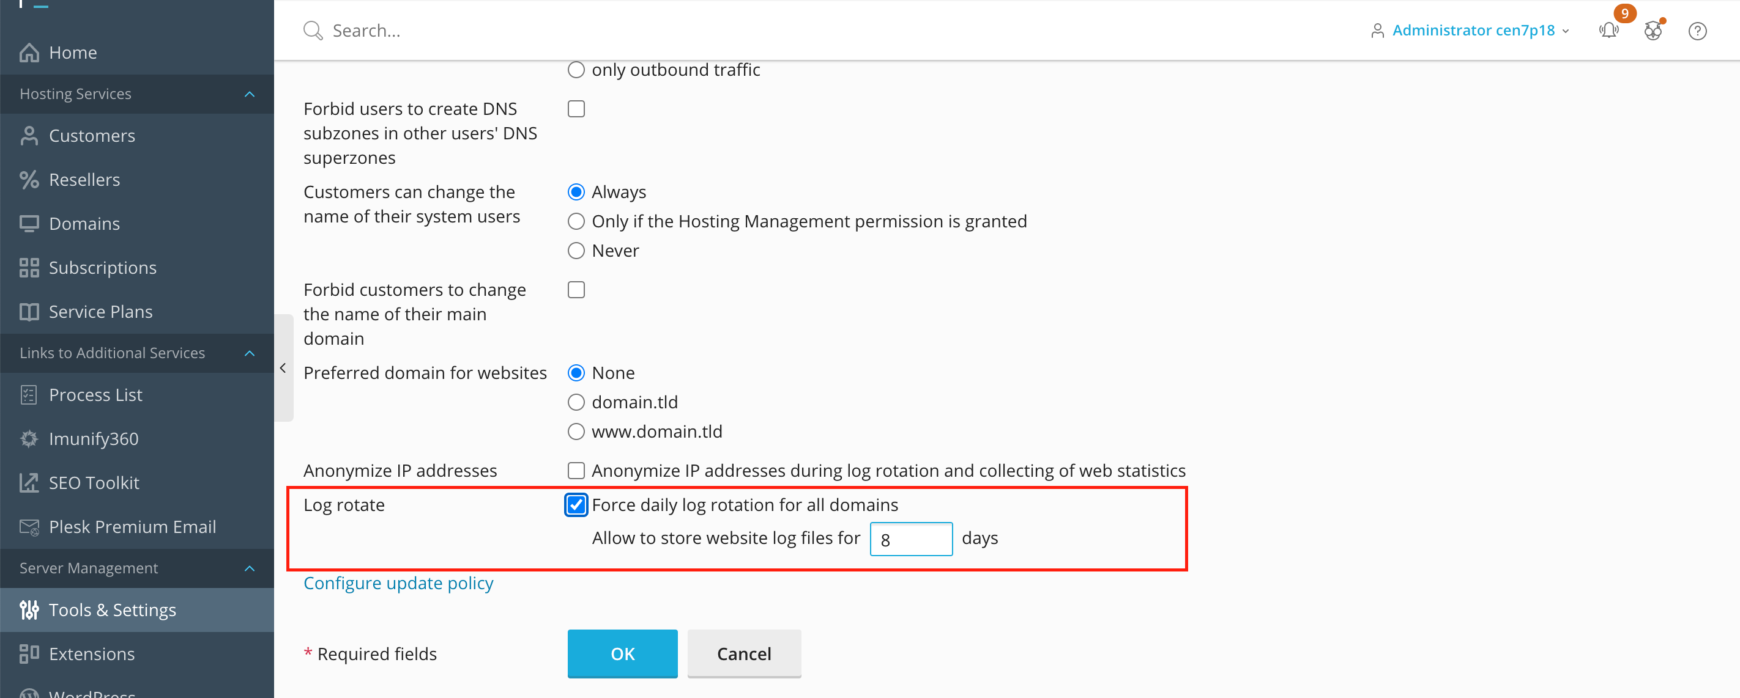Click the Plesk Premium Email envelope icon
The image size is (1740, 698).
29,526
